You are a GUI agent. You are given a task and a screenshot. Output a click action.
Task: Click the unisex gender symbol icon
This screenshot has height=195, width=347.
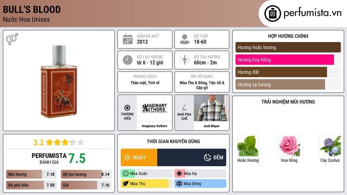pos(12,39)
